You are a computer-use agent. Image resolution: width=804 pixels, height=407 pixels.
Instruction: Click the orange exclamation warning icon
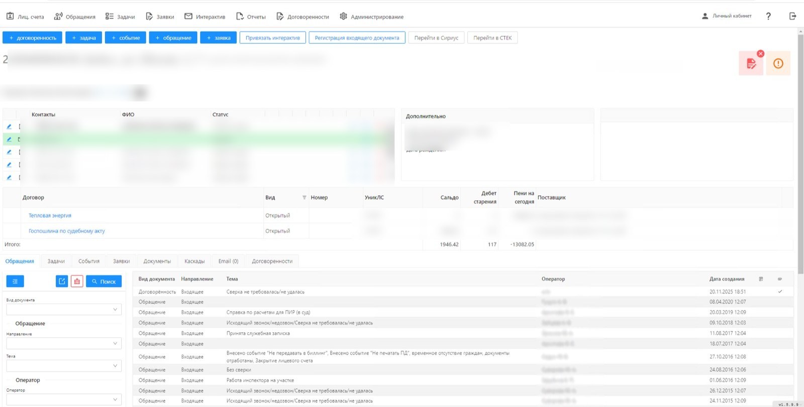point(778,63)
